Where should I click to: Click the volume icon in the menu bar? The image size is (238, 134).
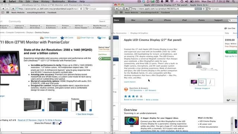187,1
